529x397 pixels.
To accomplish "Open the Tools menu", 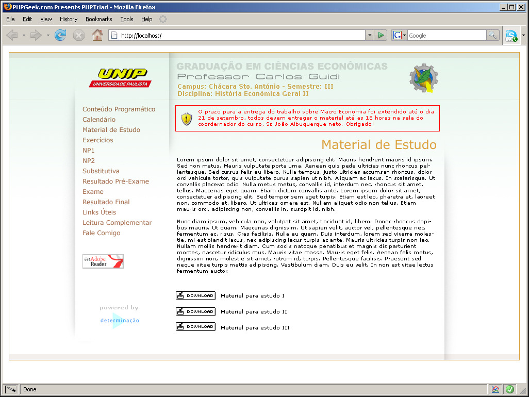I will click(126, 19).
